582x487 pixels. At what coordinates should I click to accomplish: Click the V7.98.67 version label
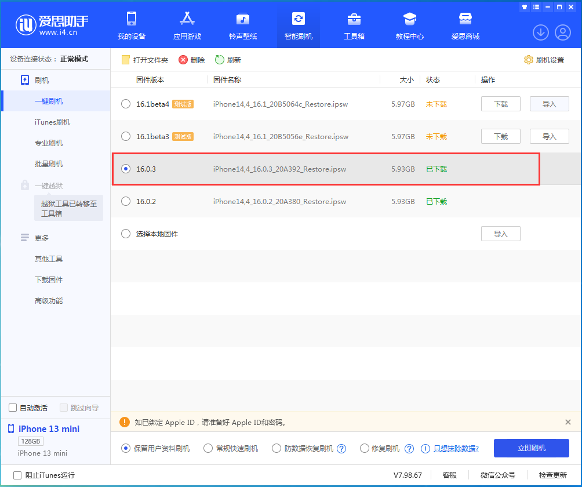click(x=408, y=475)
